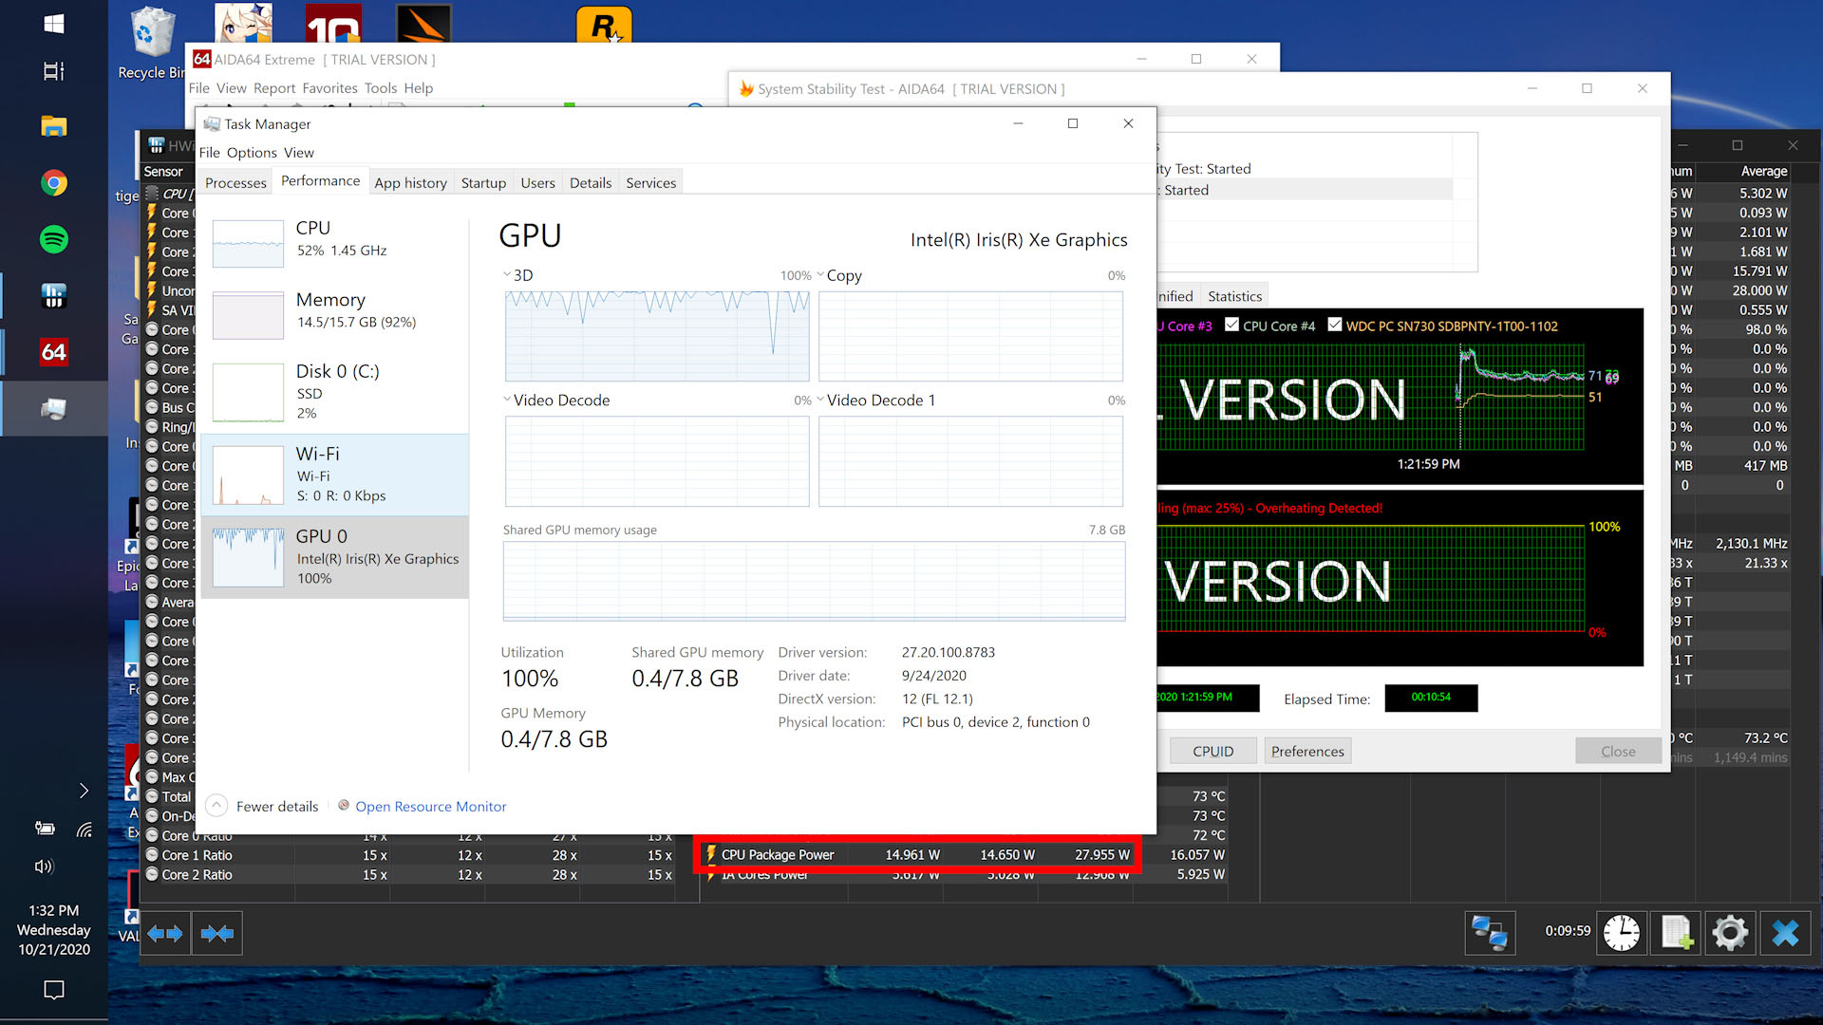Viewport: 1823px width, 1025px height.
Task: Open AIDA64 Tools menu
Action: pyautogui.click(x=381, y=88)
